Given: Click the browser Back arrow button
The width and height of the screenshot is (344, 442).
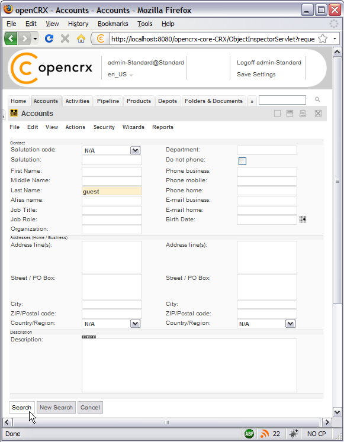Looking at the screenshot, I should tap(11, 38).
